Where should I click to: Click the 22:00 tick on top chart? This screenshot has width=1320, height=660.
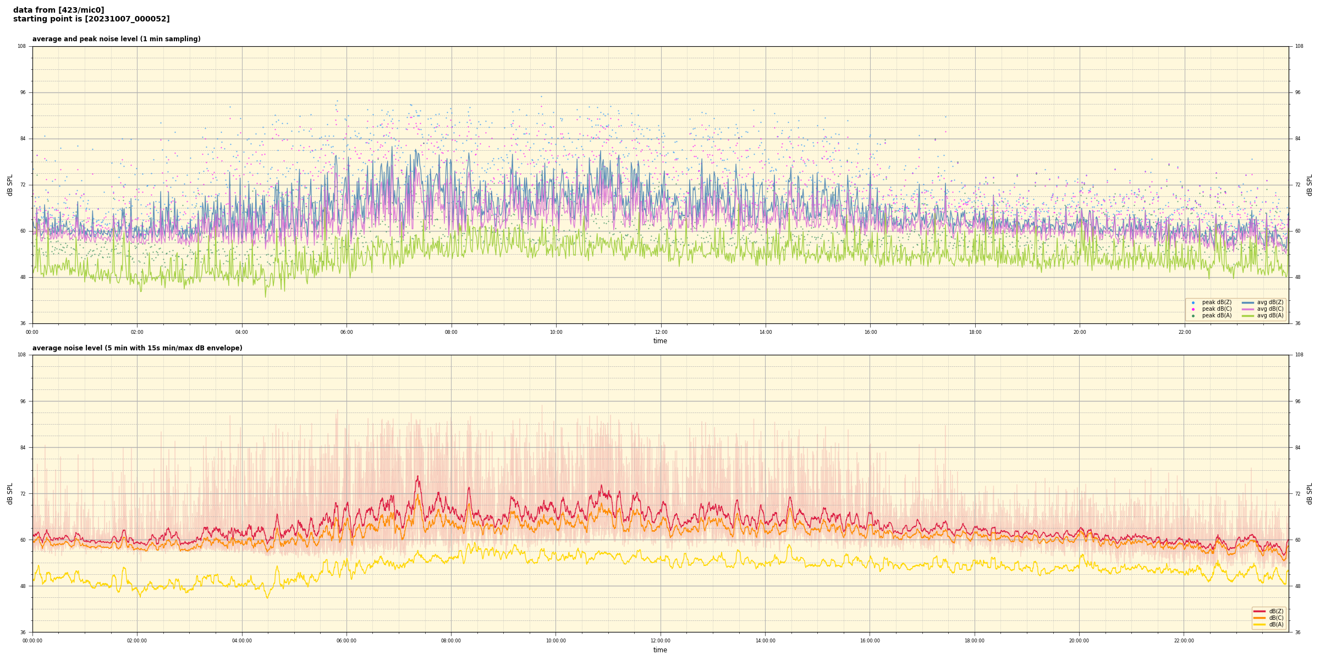1184,332
